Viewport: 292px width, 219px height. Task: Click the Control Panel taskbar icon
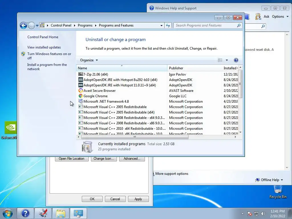[78, 213]
